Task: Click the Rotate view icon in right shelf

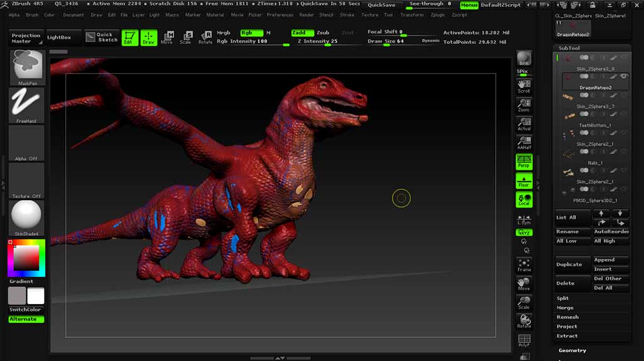Action: (524, 322)
